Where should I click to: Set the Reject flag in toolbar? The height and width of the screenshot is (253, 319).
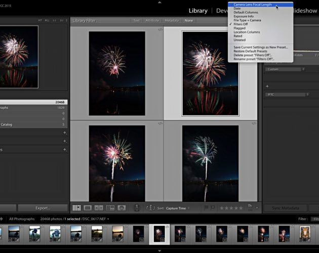pyautogui.click(x=213, y=208)
